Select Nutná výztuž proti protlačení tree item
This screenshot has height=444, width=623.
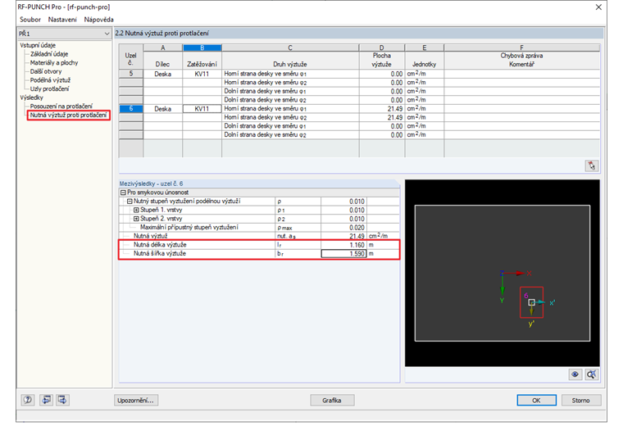pyautogui.click(x=68, y=116)
